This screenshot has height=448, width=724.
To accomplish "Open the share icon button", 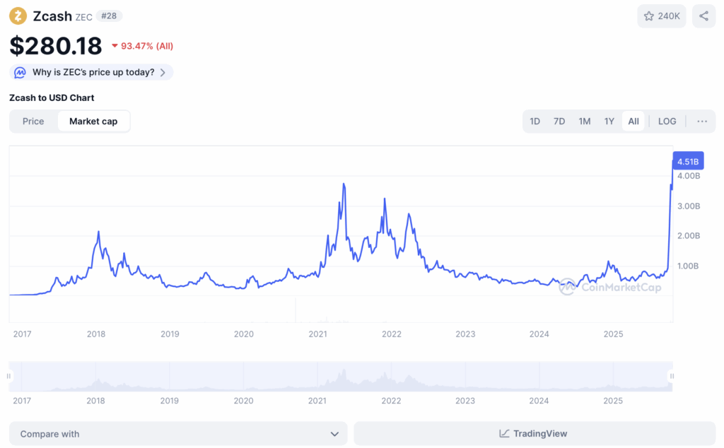I will coord(703,16).
